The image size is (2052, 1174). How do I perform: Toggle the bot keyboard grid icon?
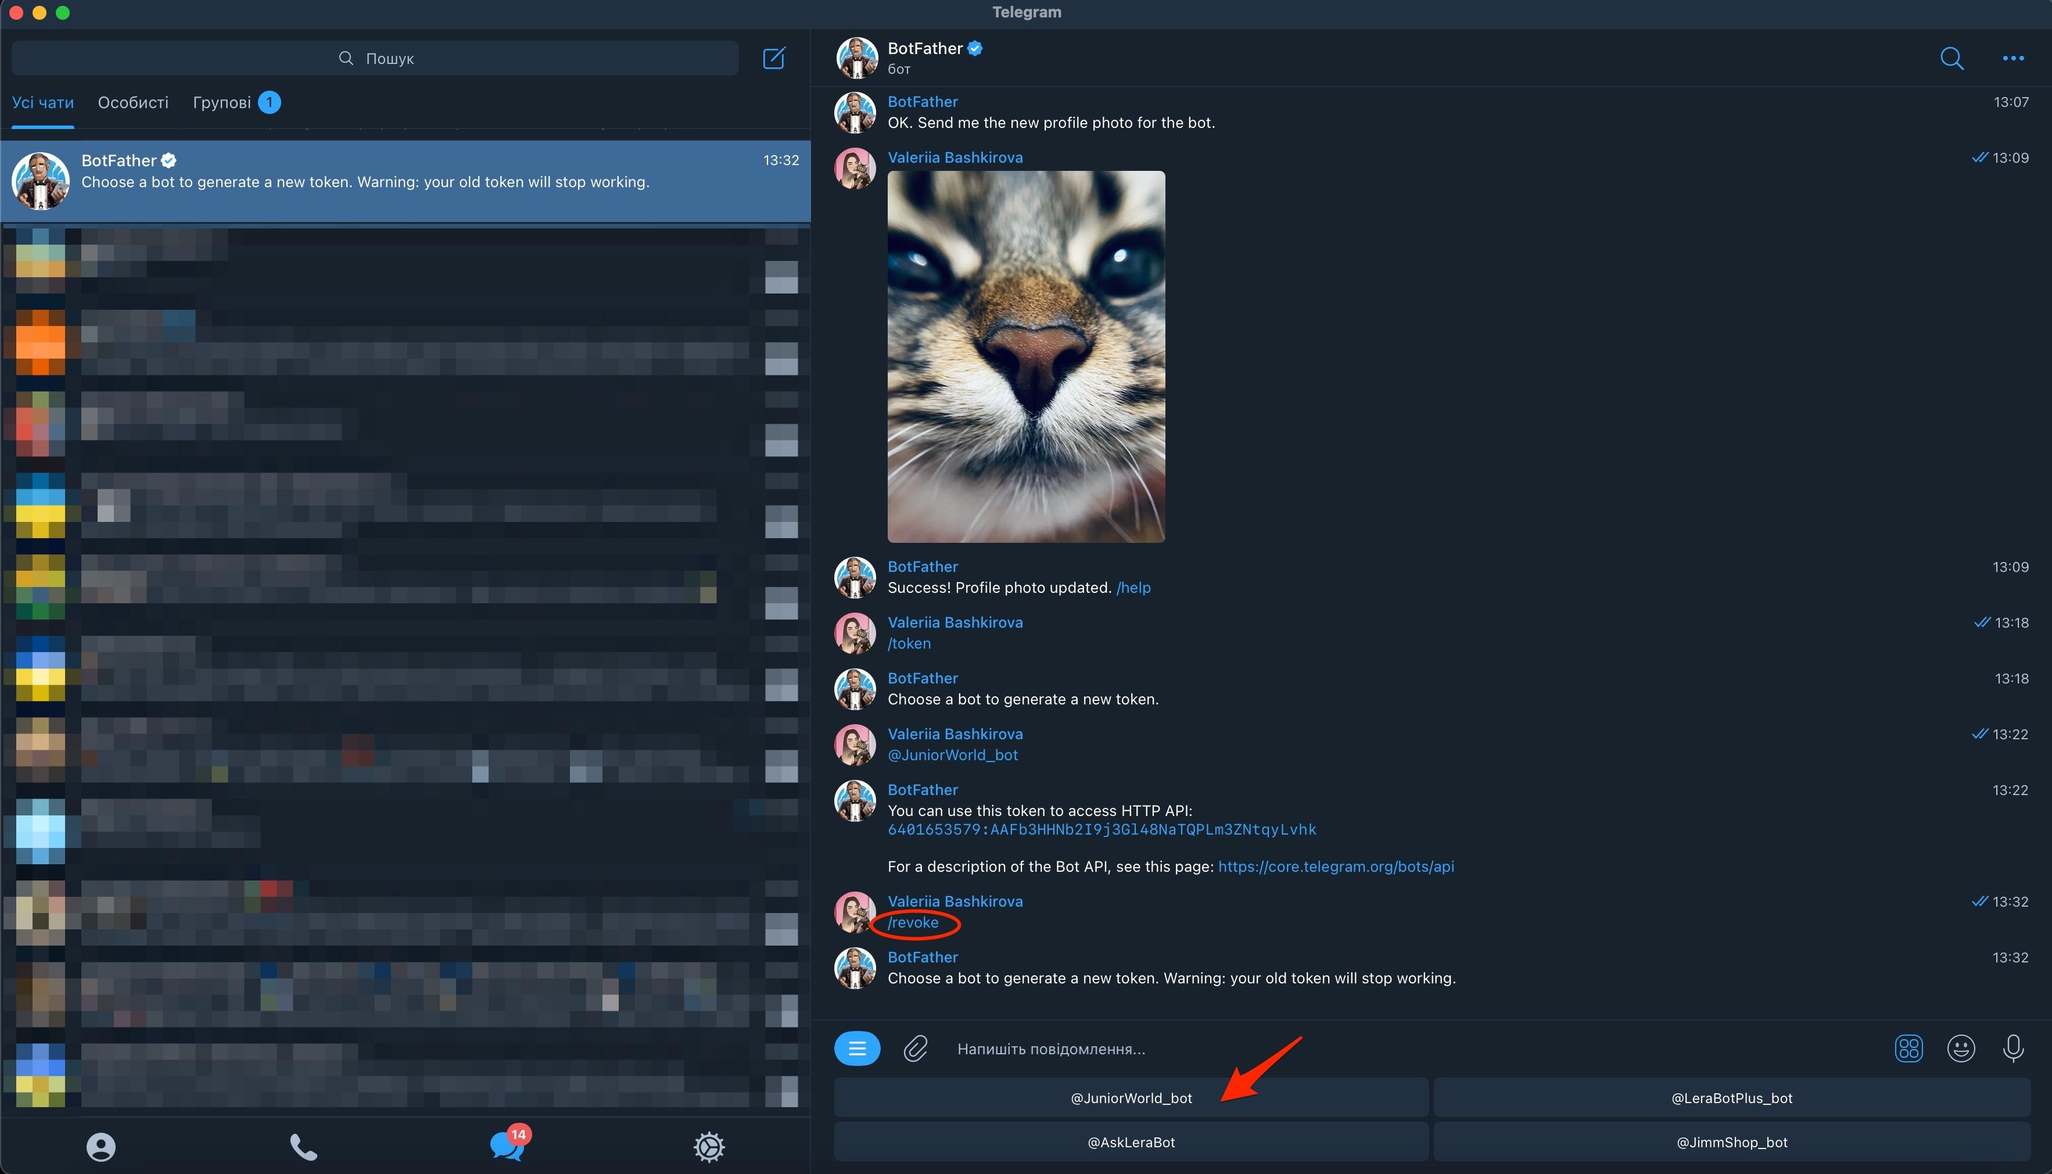(x=1908, y=1048)
